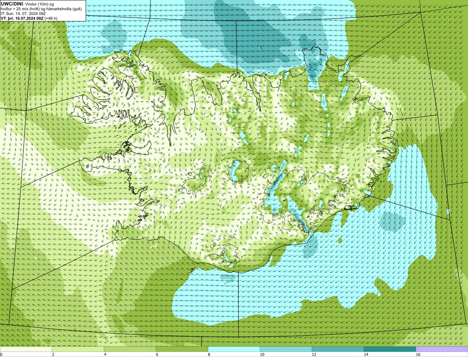This screenshot has width=468, height=357.
Task: Click the pale cyan 8–10 m/s legend swatch
Action: (234, 349)
